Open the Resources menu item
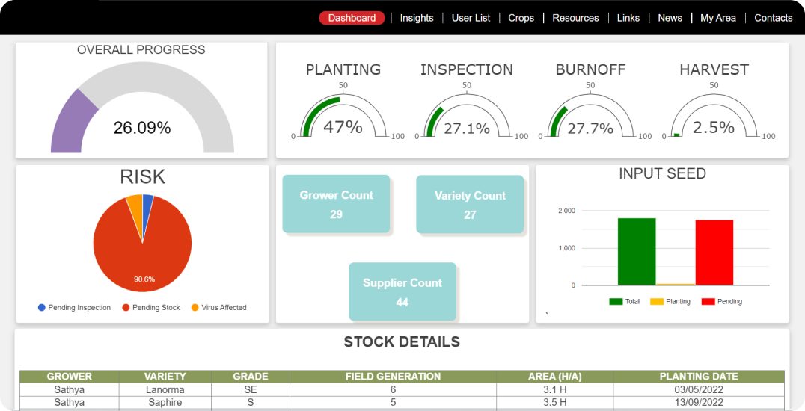Image resolution: width=805 pixels, height=411 pixels. coord(575,18)
